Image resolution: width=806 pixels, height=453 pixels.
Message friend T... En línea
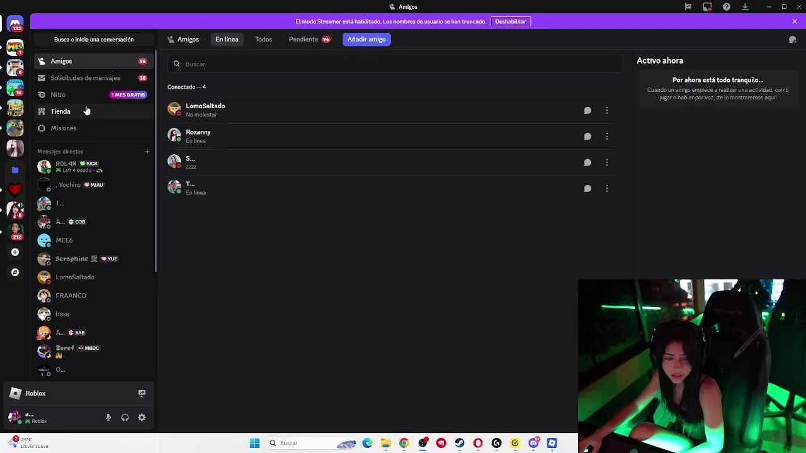click(587, 189)
